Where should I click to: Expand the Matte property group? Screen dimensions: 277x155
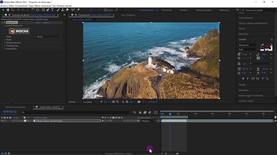click(5, 40)
